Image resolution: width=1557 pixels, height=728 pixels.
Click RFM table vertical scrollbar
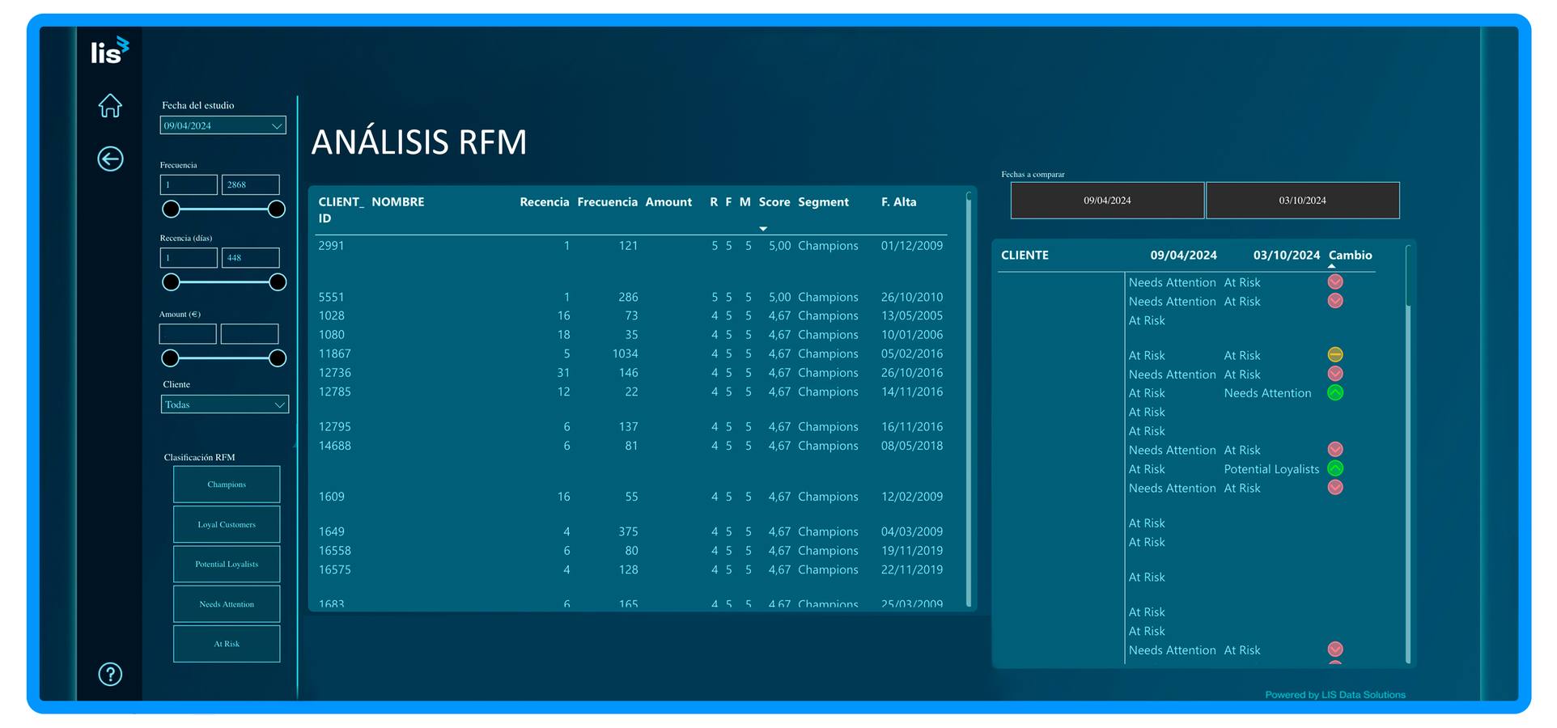(968, 399)
